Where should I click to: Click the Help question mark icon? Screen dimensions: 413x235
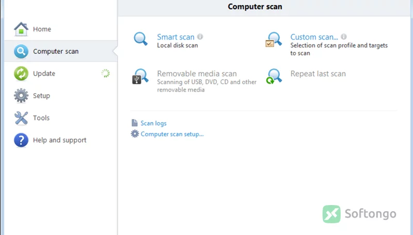21,140
